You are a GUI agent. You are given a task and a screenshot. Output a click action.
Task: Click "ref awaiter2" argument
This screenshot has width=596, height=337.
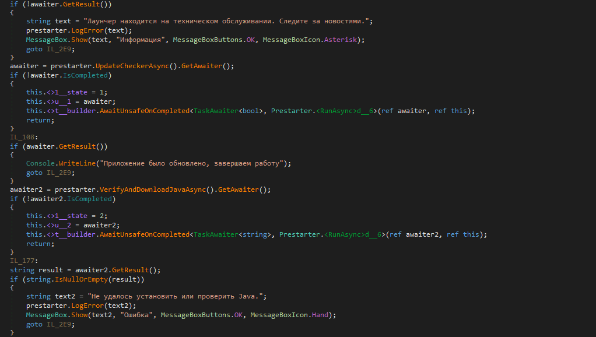[x=414, y=234]
